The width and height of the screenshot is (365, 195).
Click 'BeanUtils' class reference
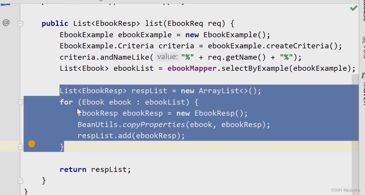tap(98, 125)
